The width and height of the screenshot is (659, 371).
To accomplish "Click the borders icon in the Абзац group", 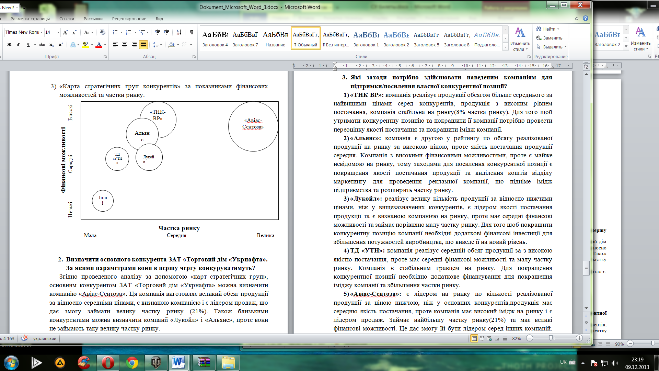I will click(185, 45).
